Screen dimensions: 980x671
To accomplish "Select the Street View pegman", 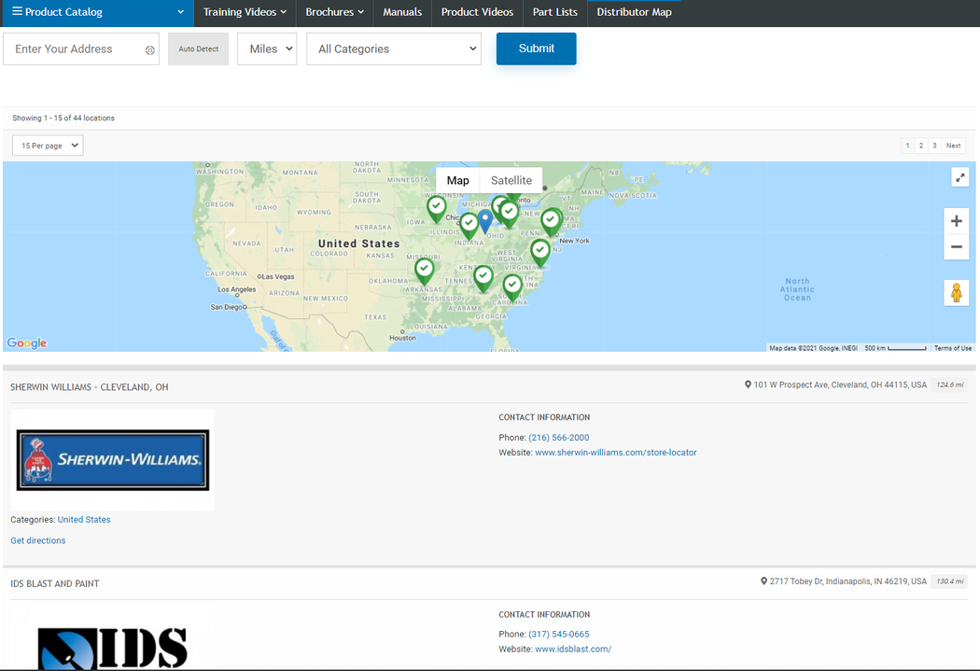I will pyautogui.click(x=957, y=292).
